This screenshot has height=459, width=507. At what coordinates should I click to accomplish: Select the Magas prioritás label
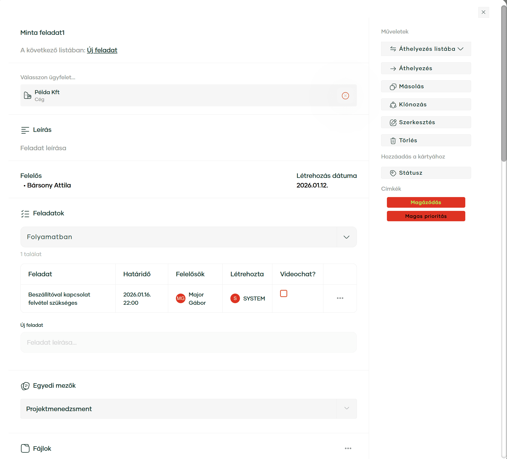coord(426,216)
